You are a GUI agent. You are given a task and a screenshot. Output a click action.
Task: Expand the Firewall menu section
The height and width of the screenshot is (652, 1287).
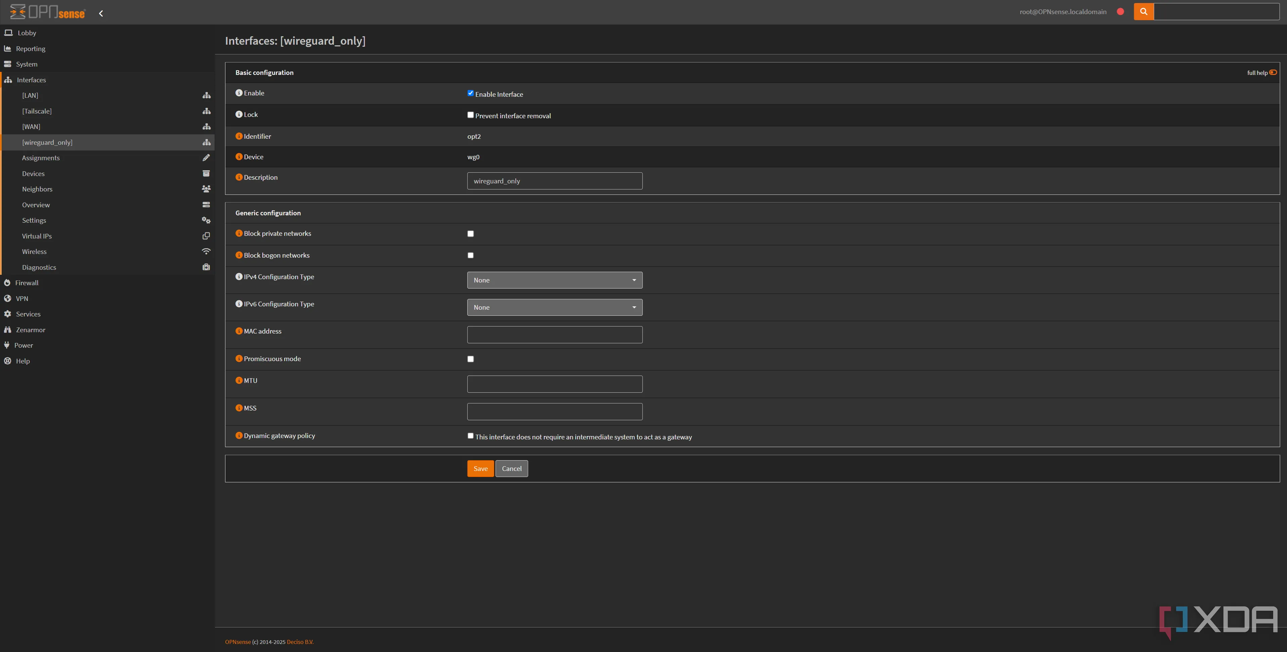coord(27,283)
